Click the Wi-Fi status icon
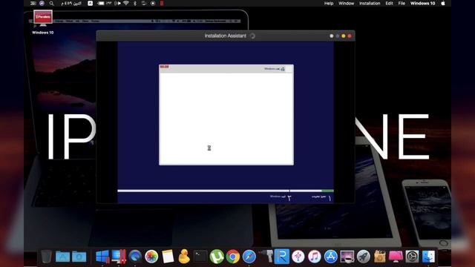The image size is (475, 267). pos(126,3)
